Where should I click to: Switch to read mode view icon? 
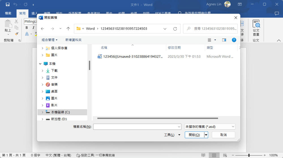point(203,155)
